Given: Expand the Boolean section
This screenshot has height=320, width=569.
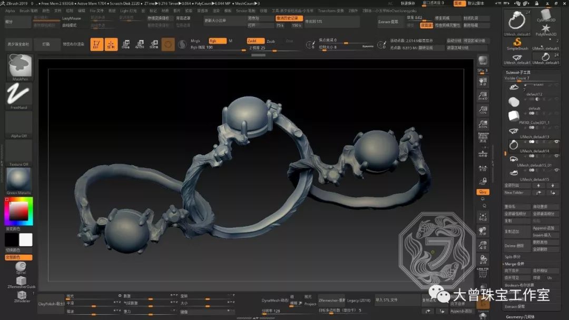Looking at the screenshot, I should coord(519,285).
